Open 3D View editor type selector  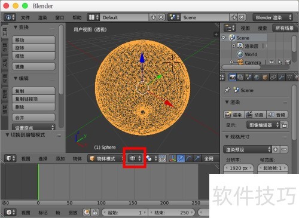click(10, 158)
